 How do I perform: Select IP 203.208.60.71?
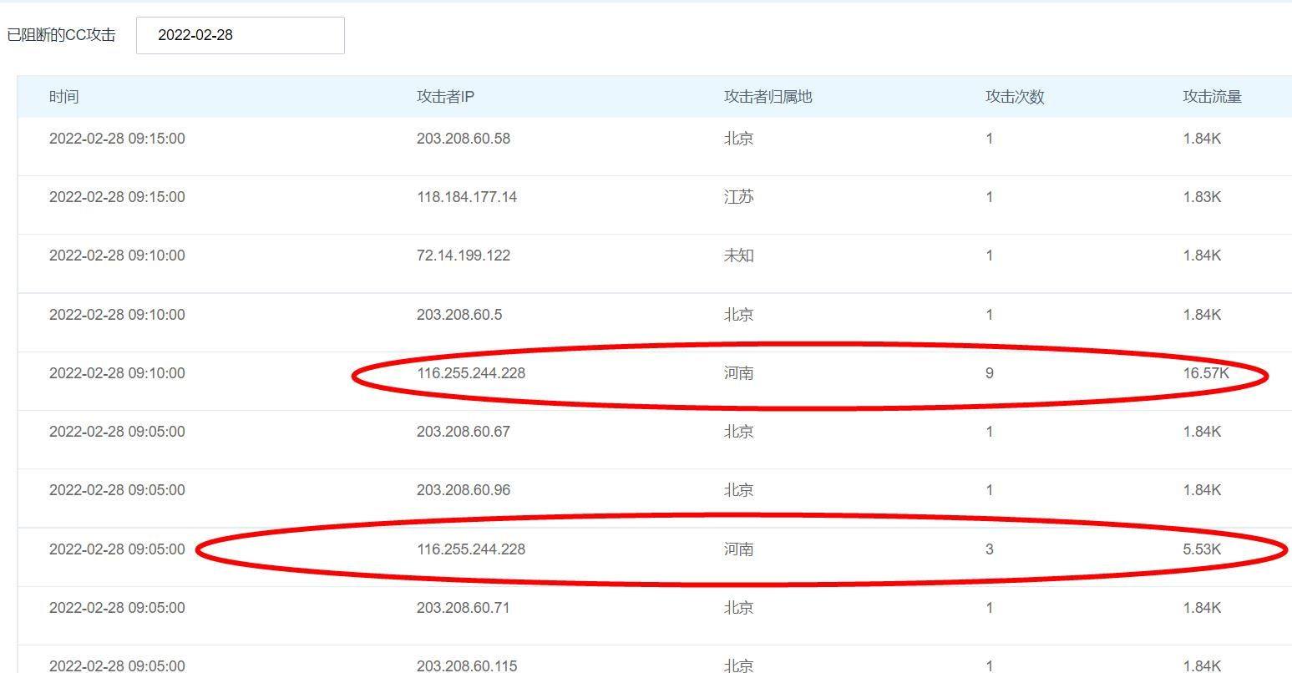[464, 608]
